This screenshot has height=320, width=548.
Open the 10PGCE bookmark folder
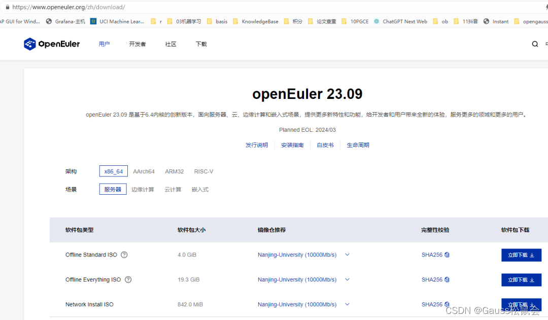[355, 21]
